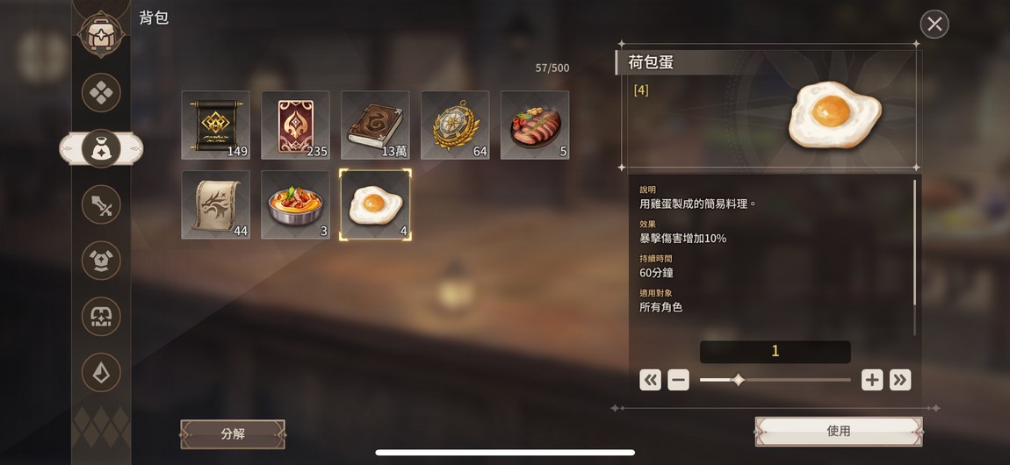The image size is (1010, 465).
Task: Open the sword weapons category
Action: click(101, 204)
